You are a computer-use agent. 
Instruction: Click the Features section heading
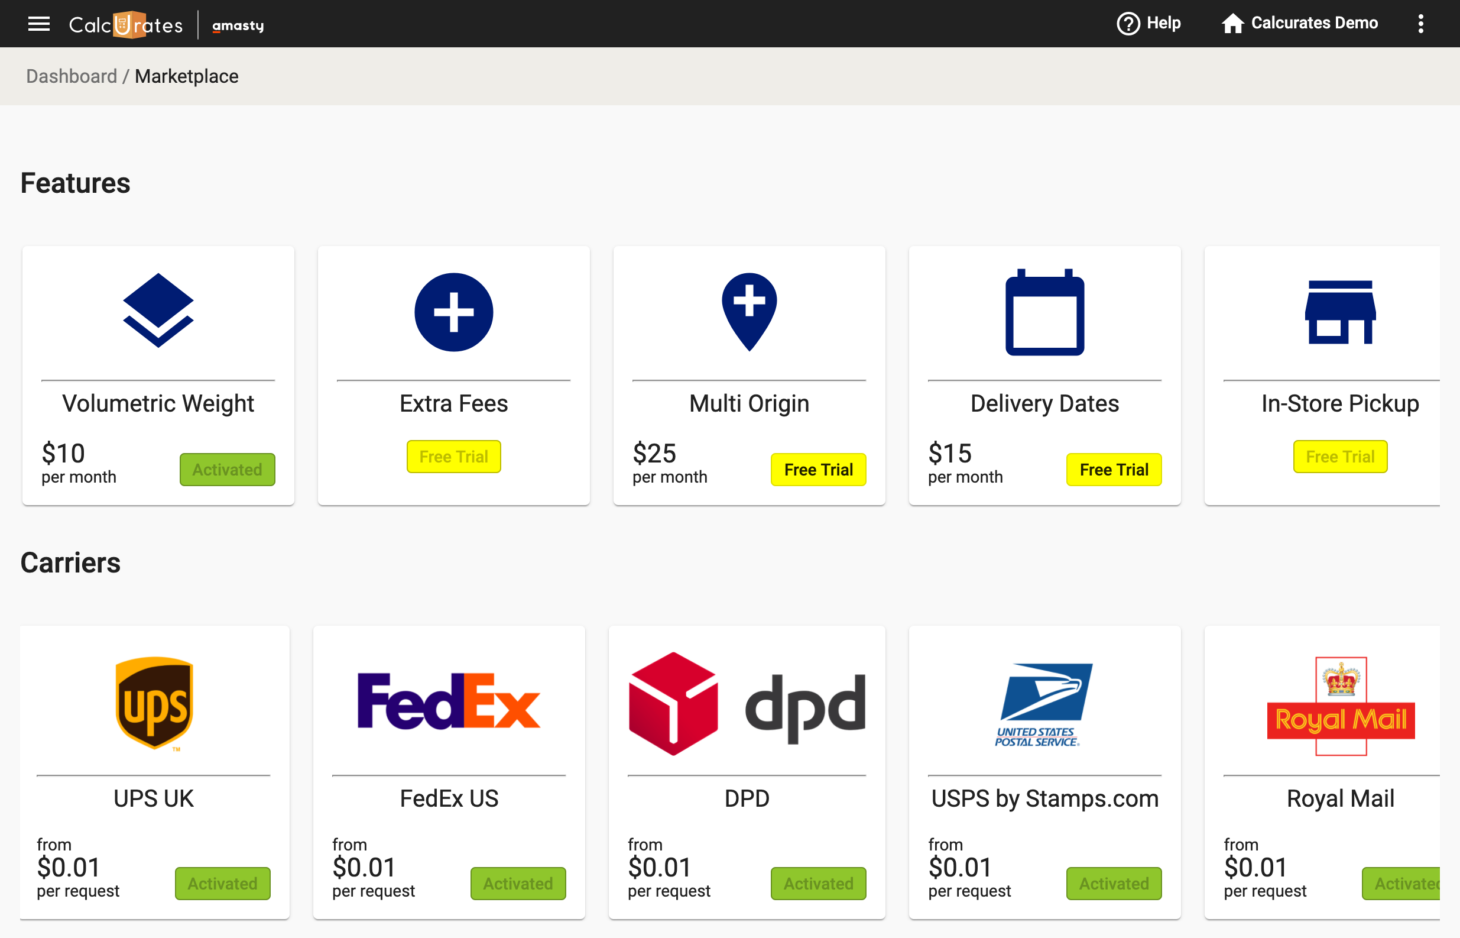tap(76, 183)
